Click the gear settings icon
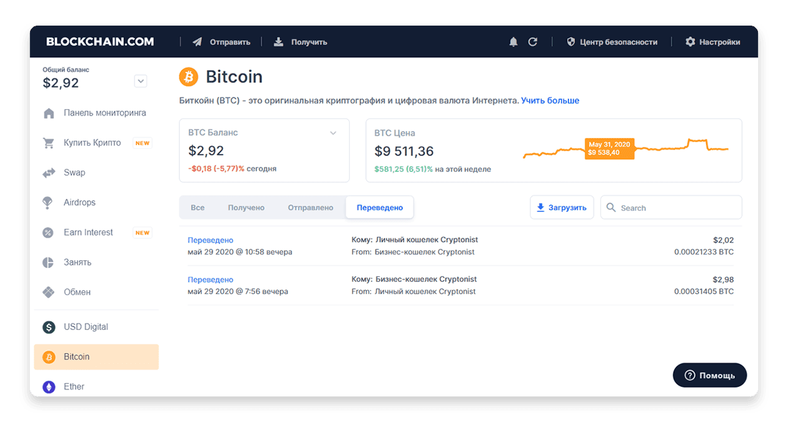The height and width of the screenshot is (422, 788). point(690,42)
